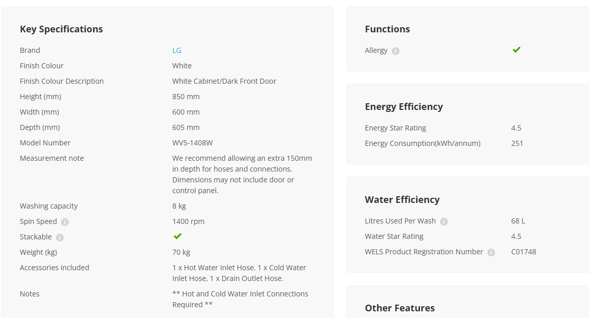Click info icon next to Litres Used Per Wash

click(x=444, y=222)
